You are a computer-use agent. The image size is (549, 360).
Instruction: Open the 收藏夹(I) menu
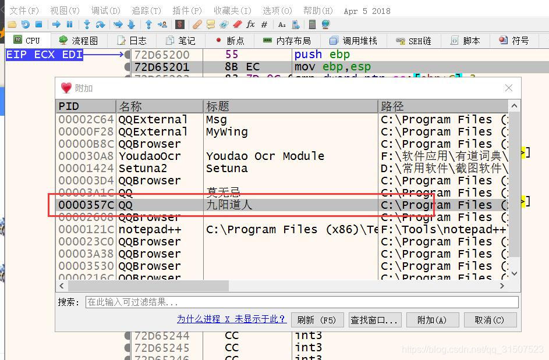pos(232,11)
